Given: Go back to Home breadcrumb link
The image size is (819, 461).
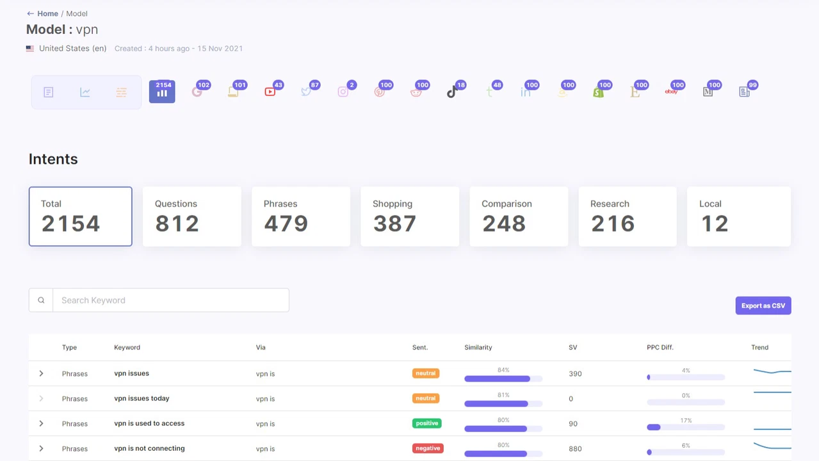Looking at the screenshot, I should [47, 13].
